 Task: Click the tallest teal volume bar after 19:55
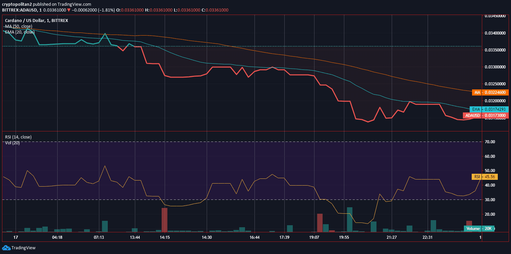tap(350, 219)
